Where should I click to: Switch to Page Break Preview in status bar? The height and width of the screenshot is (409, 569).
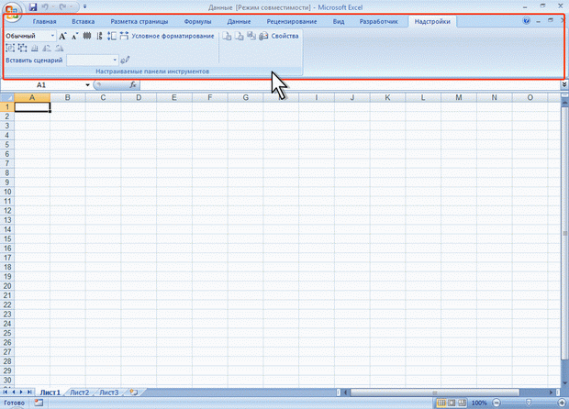click(x=462, y=403)
